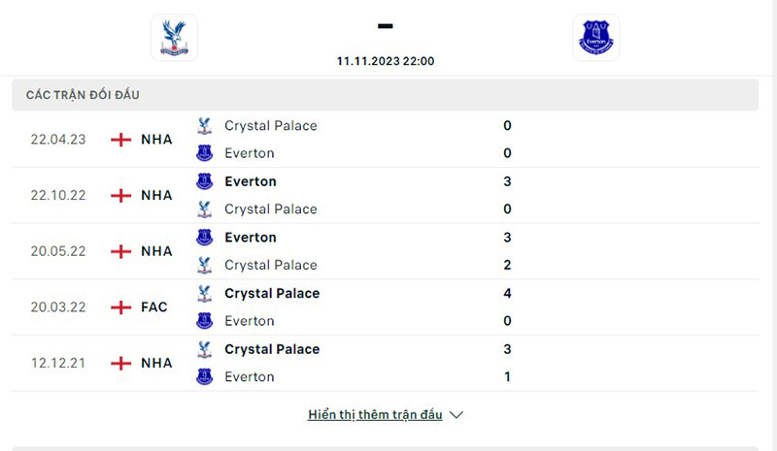Click the England flag on the 12.12.21 row

point(121,364)
